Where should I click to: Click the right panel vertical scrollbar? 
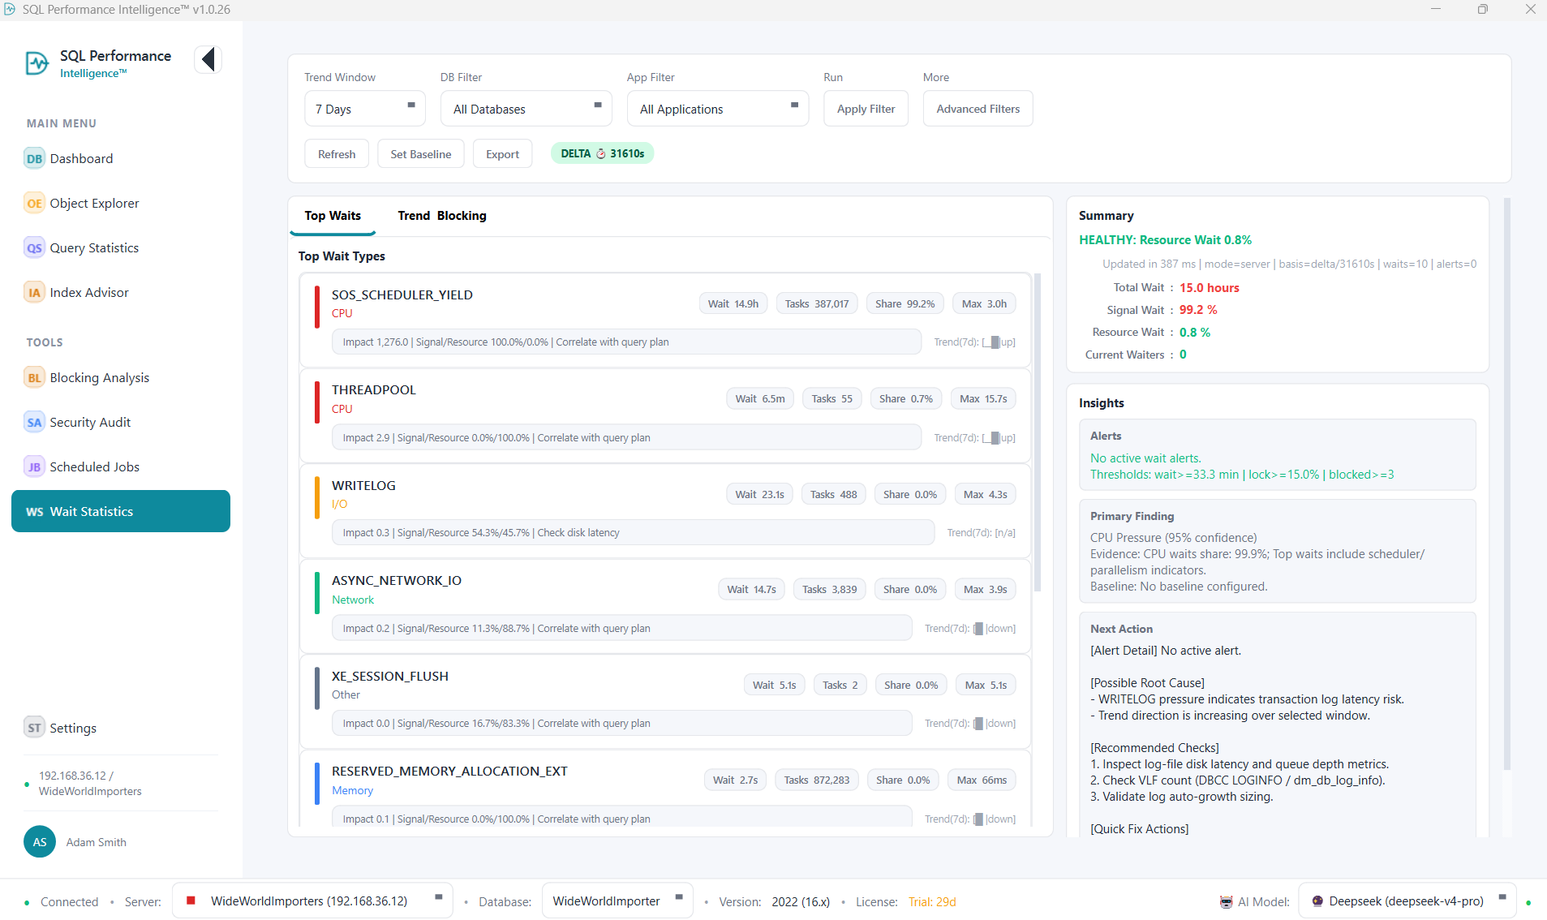click(1507, 483)
